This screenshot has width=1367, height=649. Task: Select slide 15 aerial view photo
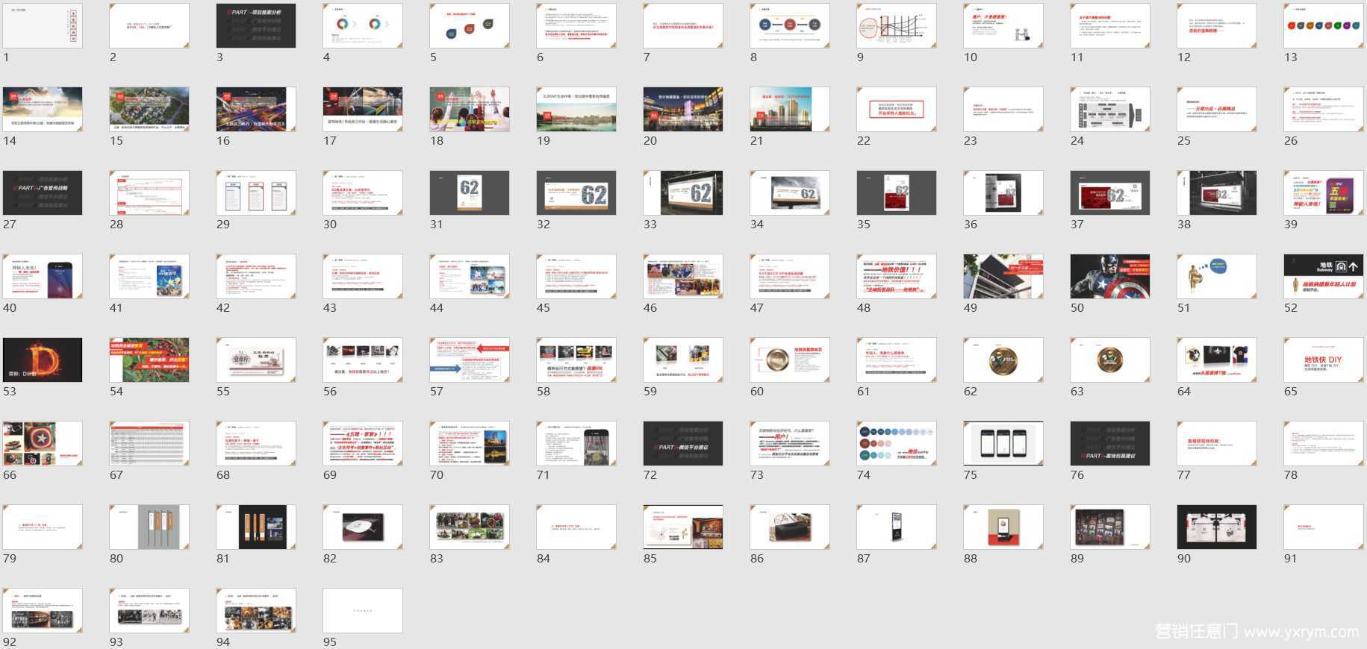click(x=149, y=110)
